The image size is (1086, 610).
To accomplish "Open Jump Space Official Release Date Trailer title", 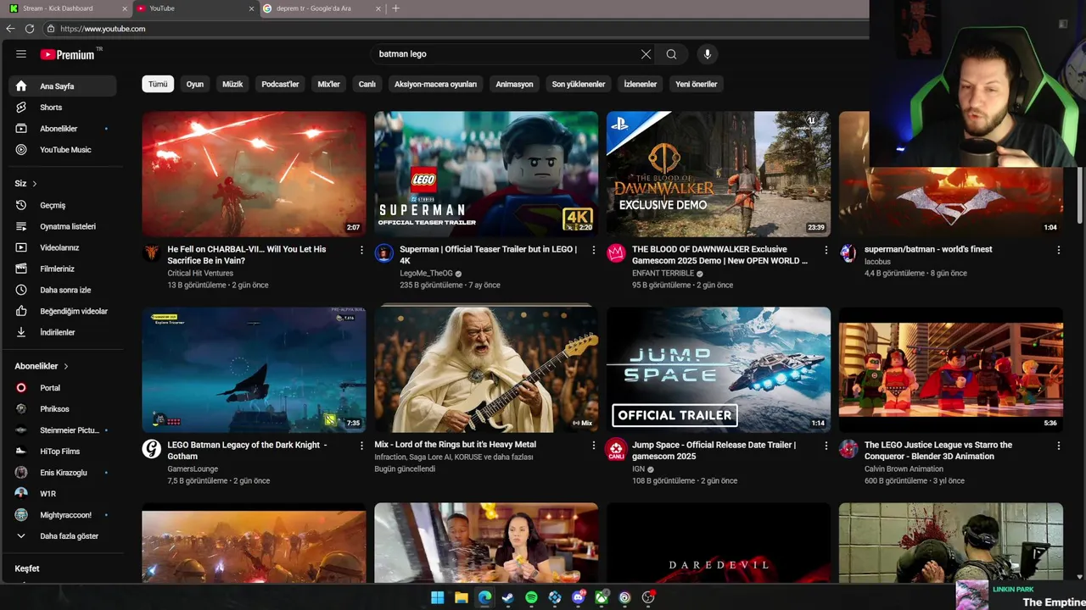I will (x=714, y=451).
